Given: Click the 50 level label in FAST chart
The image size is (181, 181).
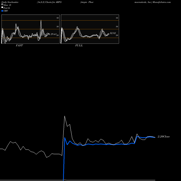Looking at the screenshot, I should 58,26.
